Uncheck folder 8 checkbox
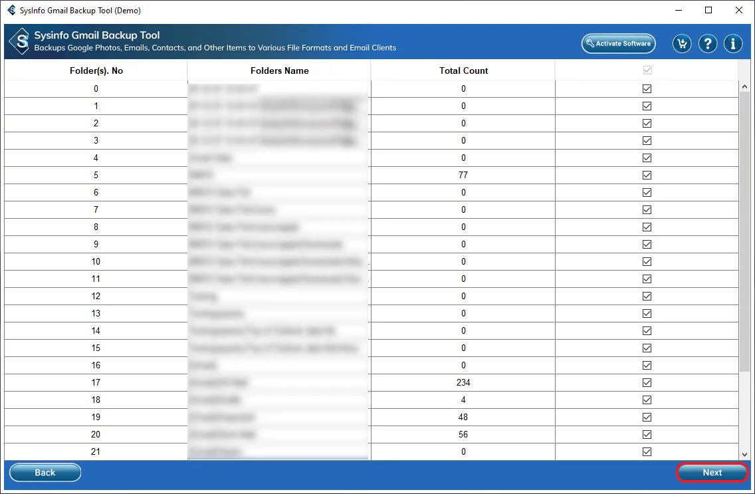Screen dimensions: 755x494 tap(647, 227)
